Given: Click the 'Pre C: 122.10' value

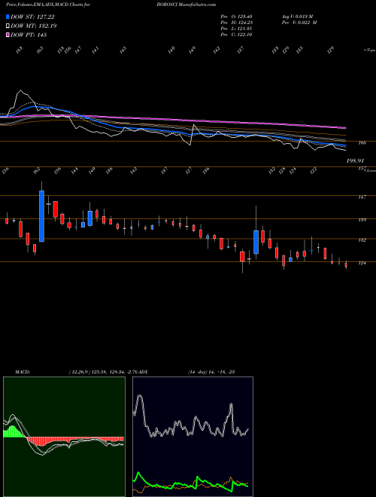Looking at the screenshot, I should 236,35.
